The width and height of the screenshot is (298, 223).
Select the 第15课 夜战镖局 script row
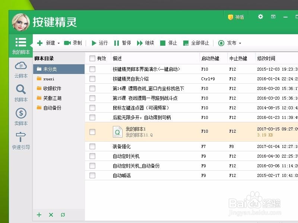tap(191, 98)
